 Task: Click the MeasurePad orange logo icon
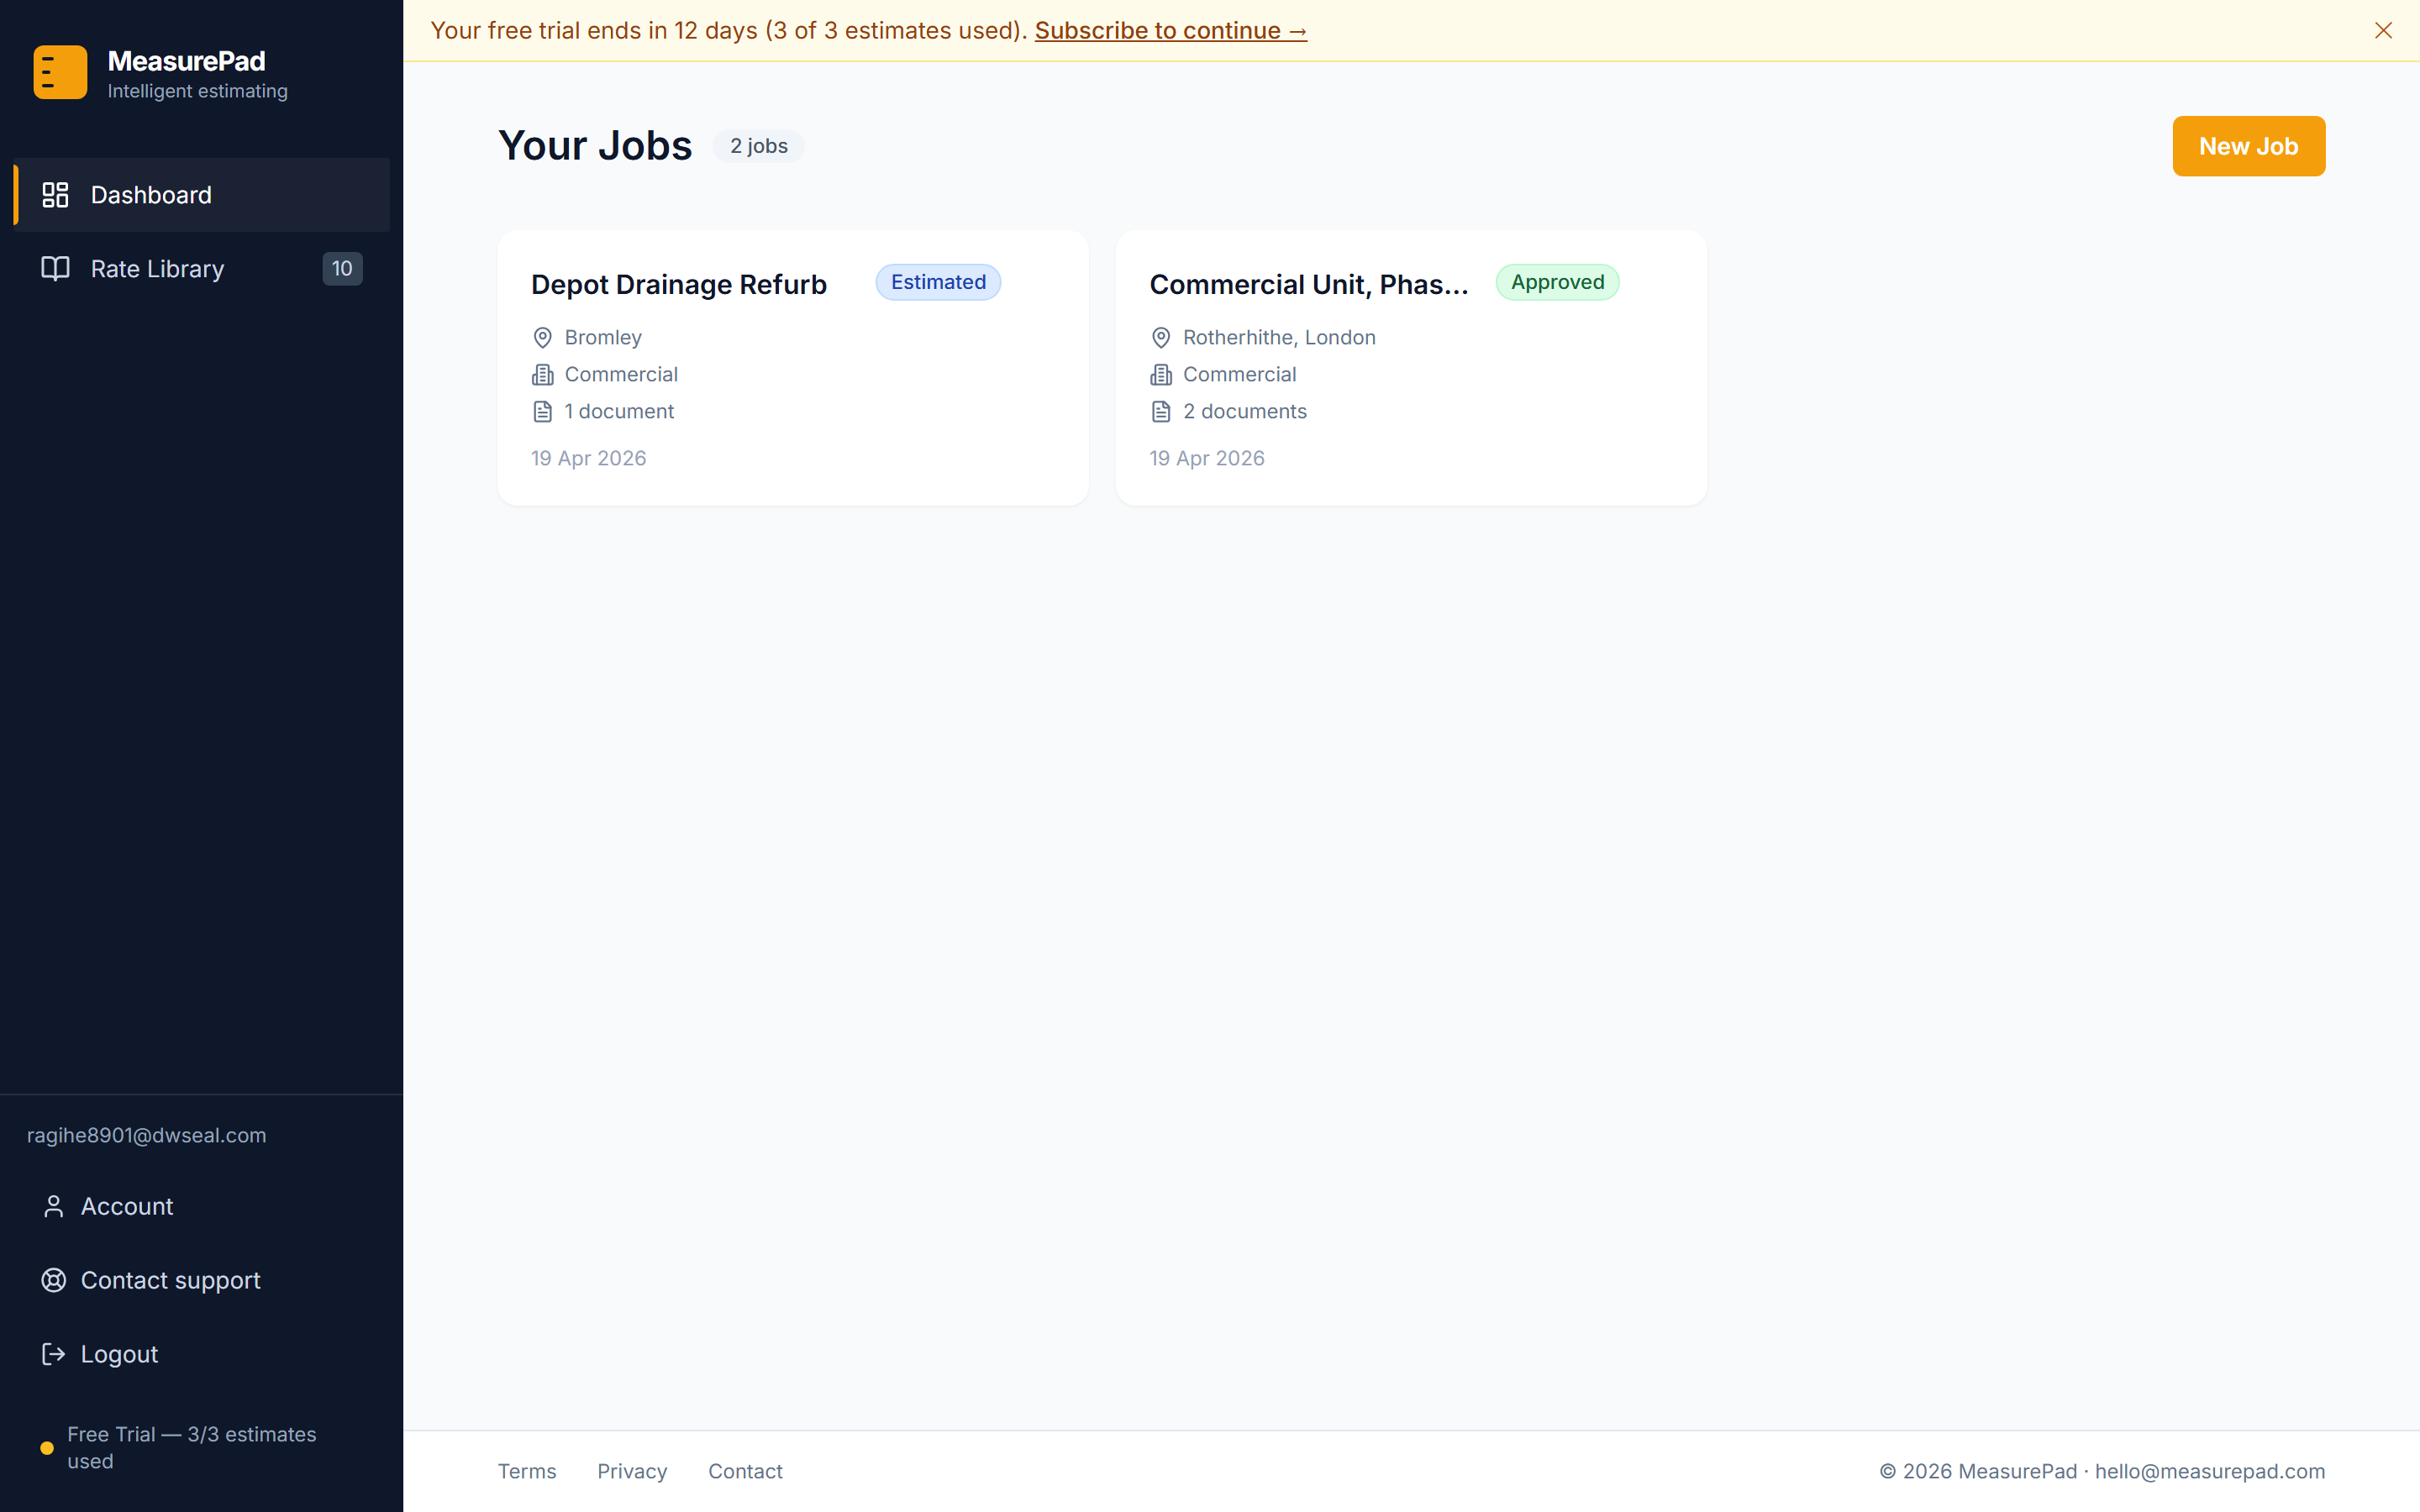point(60,72)
